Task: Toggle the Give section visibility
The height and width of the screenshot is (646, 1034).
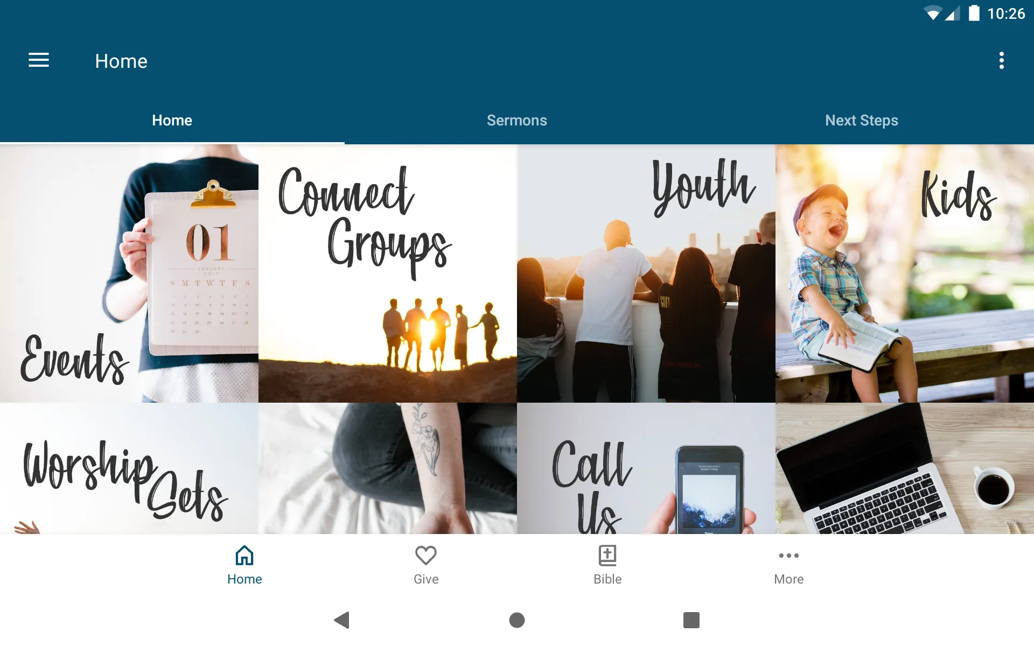Action: pyautogui.click(x=425, y=565)
